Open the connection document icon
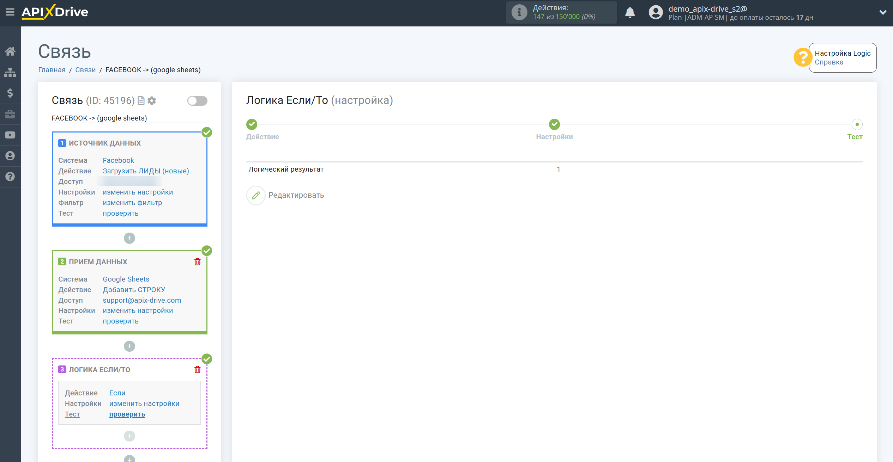 (x=141, y=101)
